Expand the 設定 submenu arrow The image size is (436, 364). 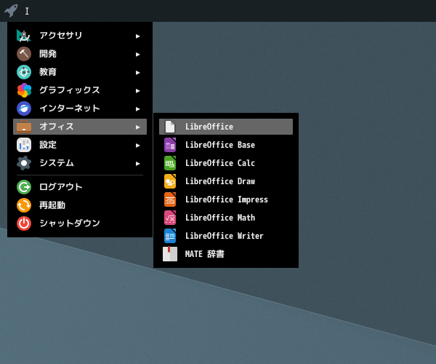pyautogui.click(x=137, y=146)
